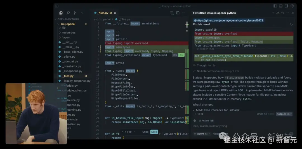Open editor more actions ellipsis

183,13
